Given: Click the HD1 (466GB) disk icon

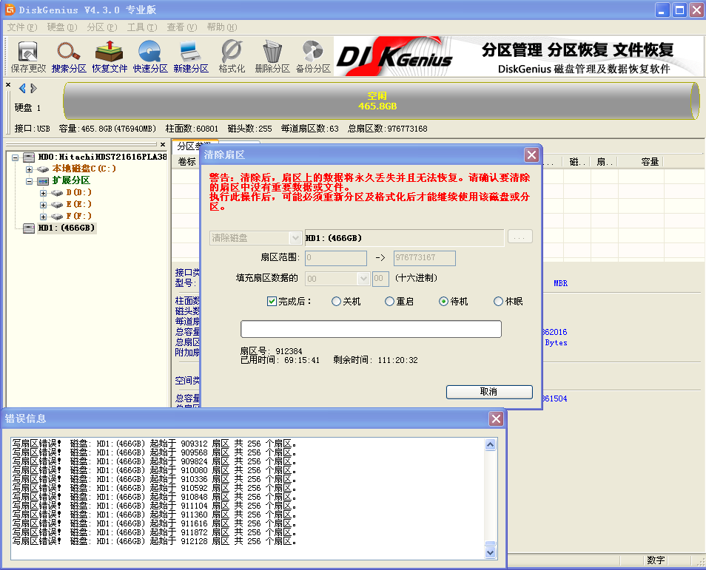Looking at the screenshot, I should (x=29, y=228).
